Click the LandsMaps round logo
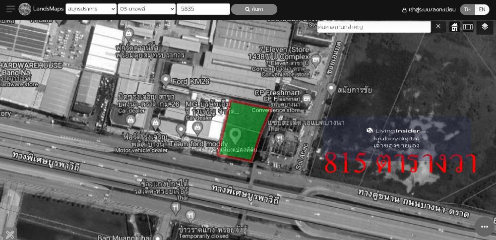 (x=24, y=9)
